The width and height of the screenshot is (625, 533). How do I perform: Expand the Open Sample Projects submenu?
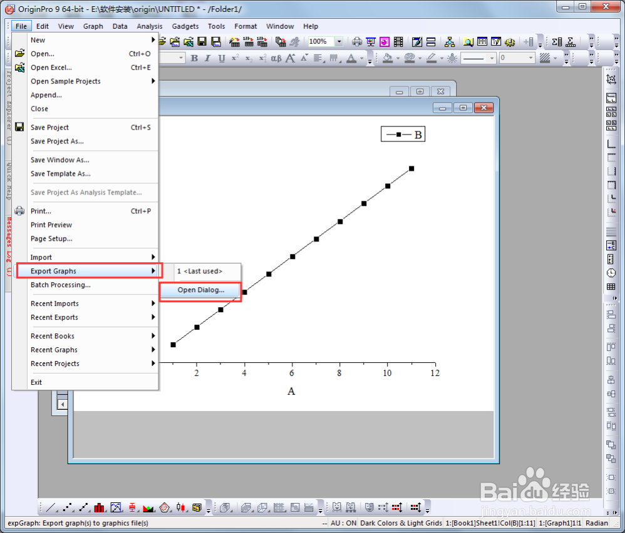tap(153, 81)
